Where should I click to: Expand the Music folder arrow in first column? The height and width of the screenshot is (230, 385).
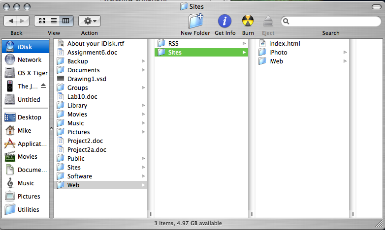(143, 123)
